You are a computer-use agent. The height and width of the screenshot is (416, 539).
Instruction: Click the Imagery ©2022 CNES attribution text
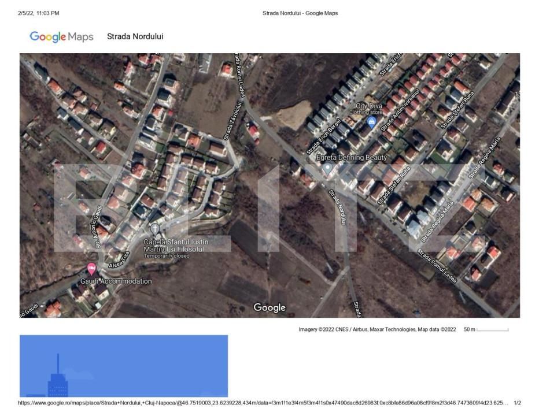(x=377, y=329)
